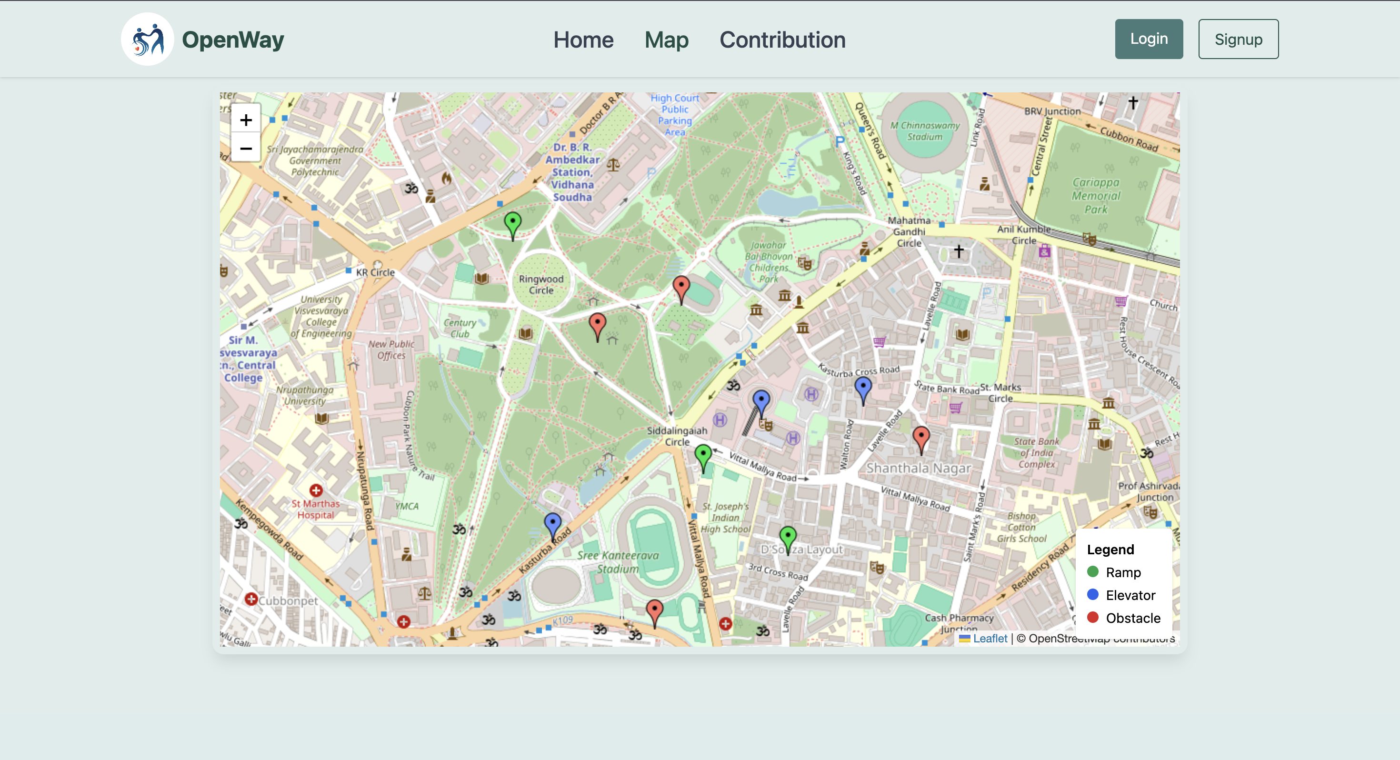
Task: Click the OpenWay brand name text
Action: click(x=232, y=40)
